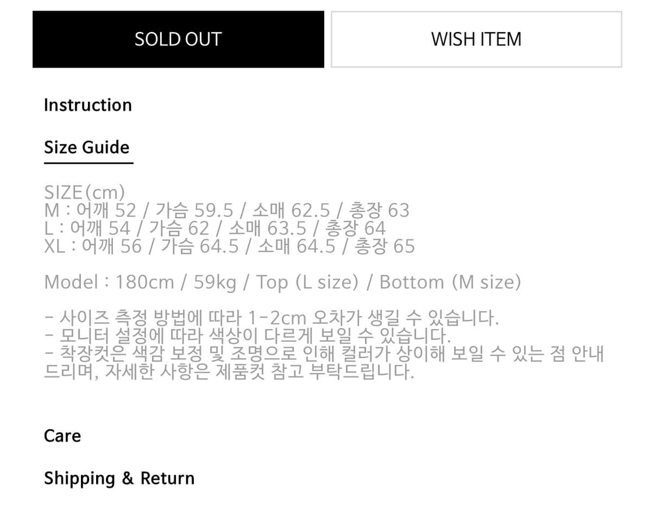
Task: Click the monitor color difference note
Action: point(247,337)
